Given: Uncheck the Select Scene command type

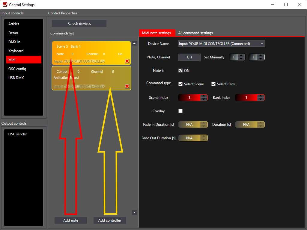Looking at the screenshot, I should pyautogui.click(x=180, y=84).
